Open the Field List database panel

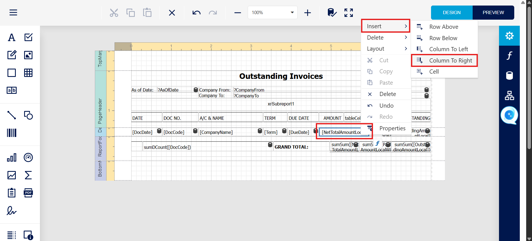509,76
